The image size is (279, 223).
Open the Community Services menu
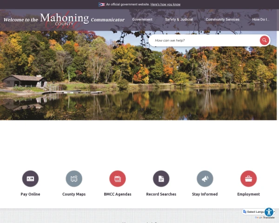pyautogui.click(x=222, y=20)
